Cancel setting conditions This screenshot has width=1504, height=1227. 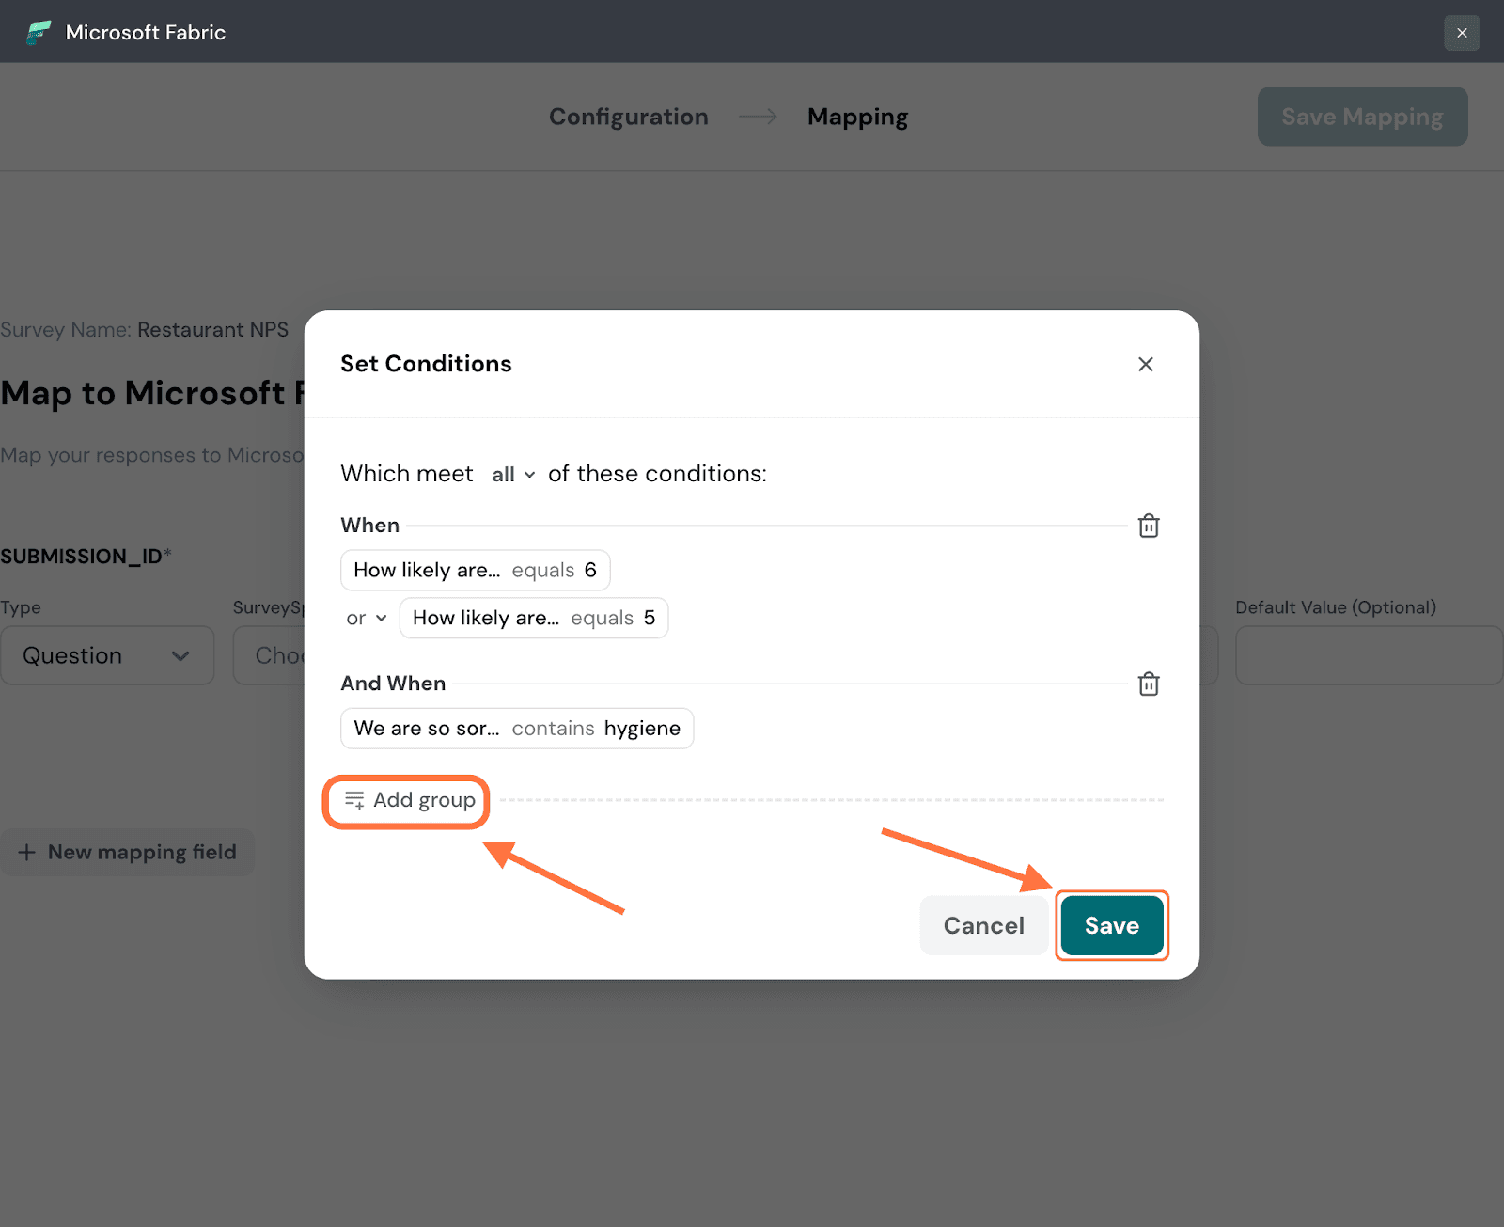[983, 925]
